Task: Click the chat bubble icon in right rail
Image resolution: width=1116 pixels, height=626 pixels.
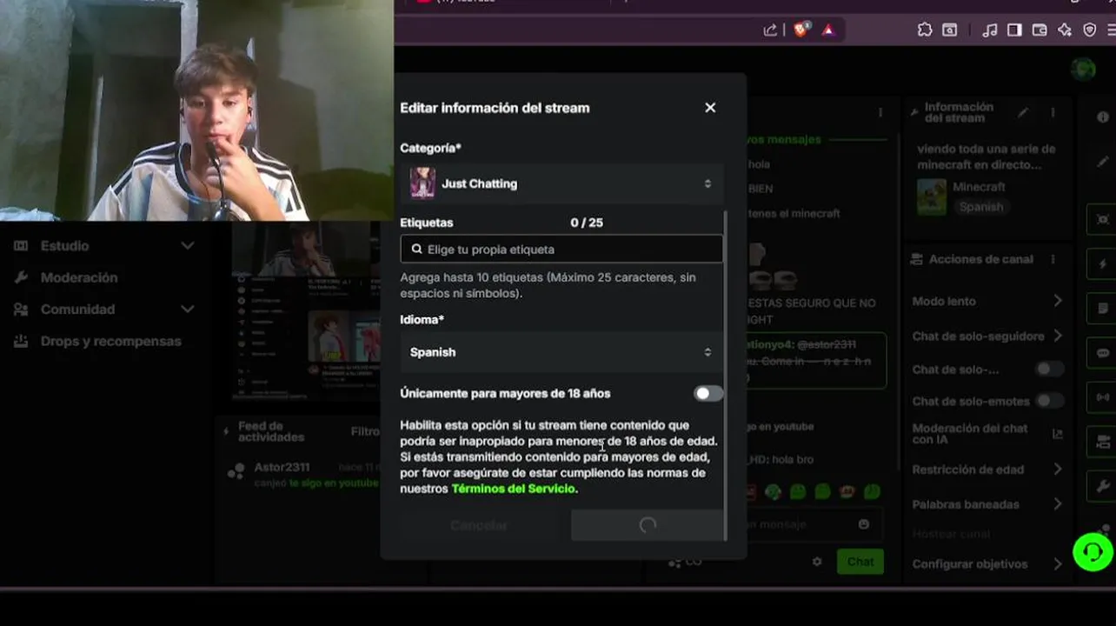Action: (1103, 353)
